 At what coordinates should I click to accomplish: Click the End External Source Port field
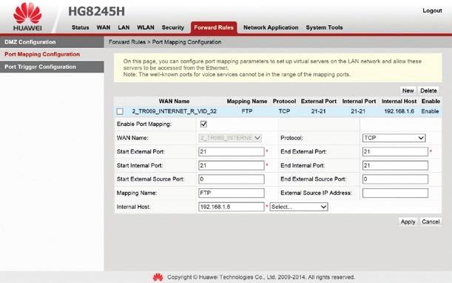point(395,179)
